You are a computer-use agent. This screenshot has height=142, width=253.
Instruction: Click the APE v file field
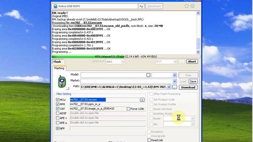[108, 118]
